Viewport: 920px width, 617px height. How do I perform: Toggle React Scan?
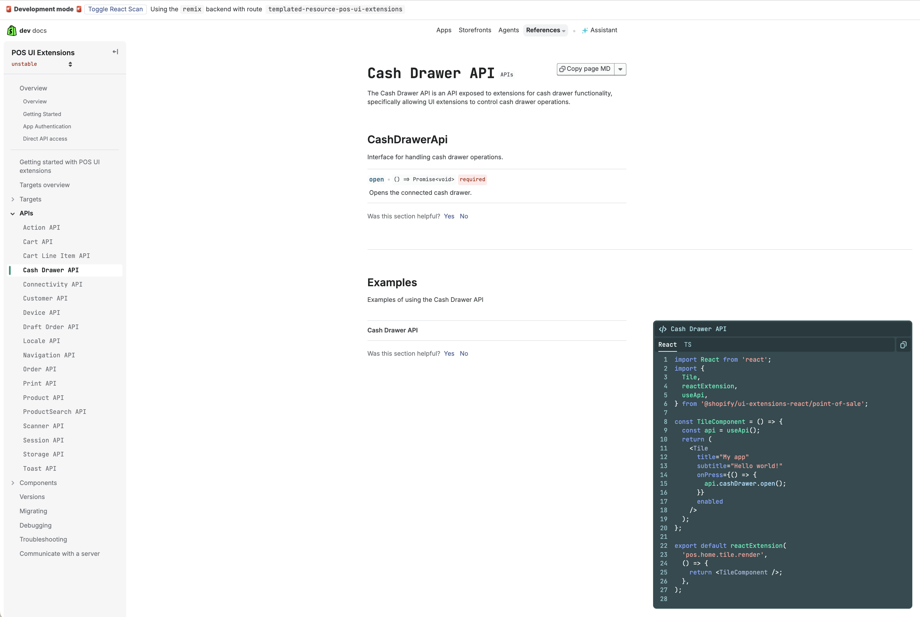click(x=115, y=9)
